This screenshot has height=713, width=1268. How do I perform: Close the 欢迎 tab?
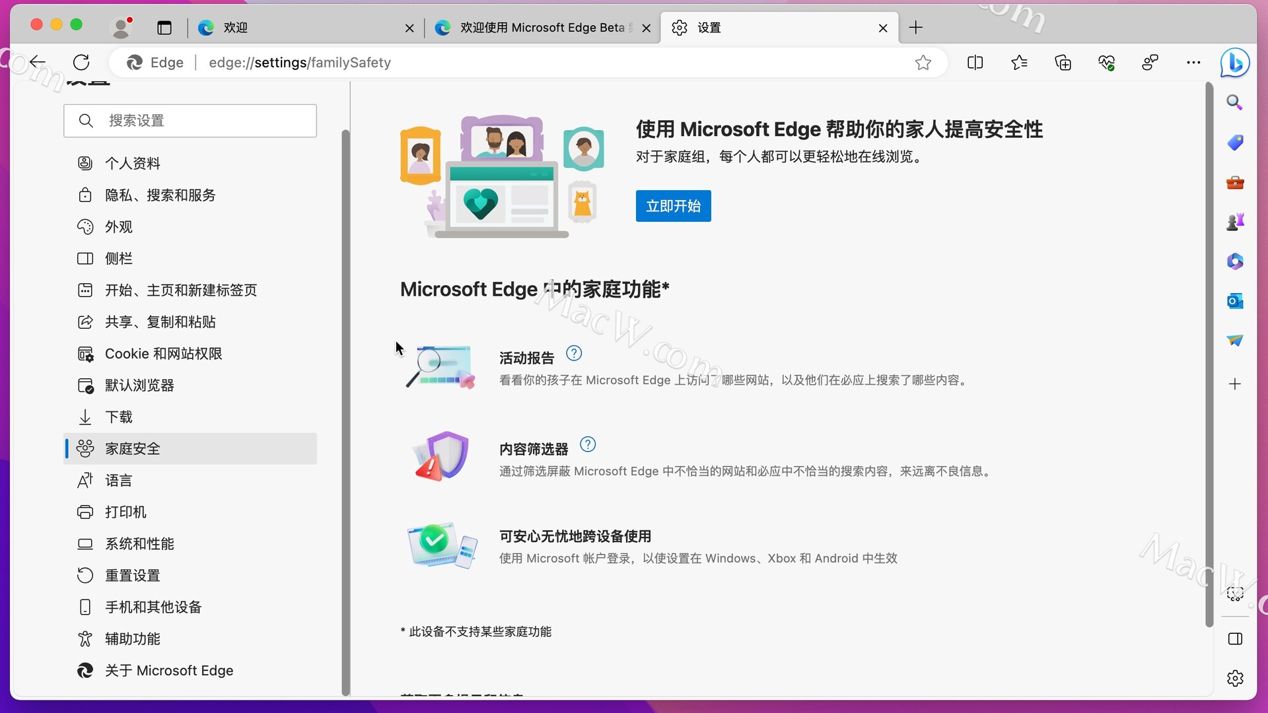pos(409,28)
